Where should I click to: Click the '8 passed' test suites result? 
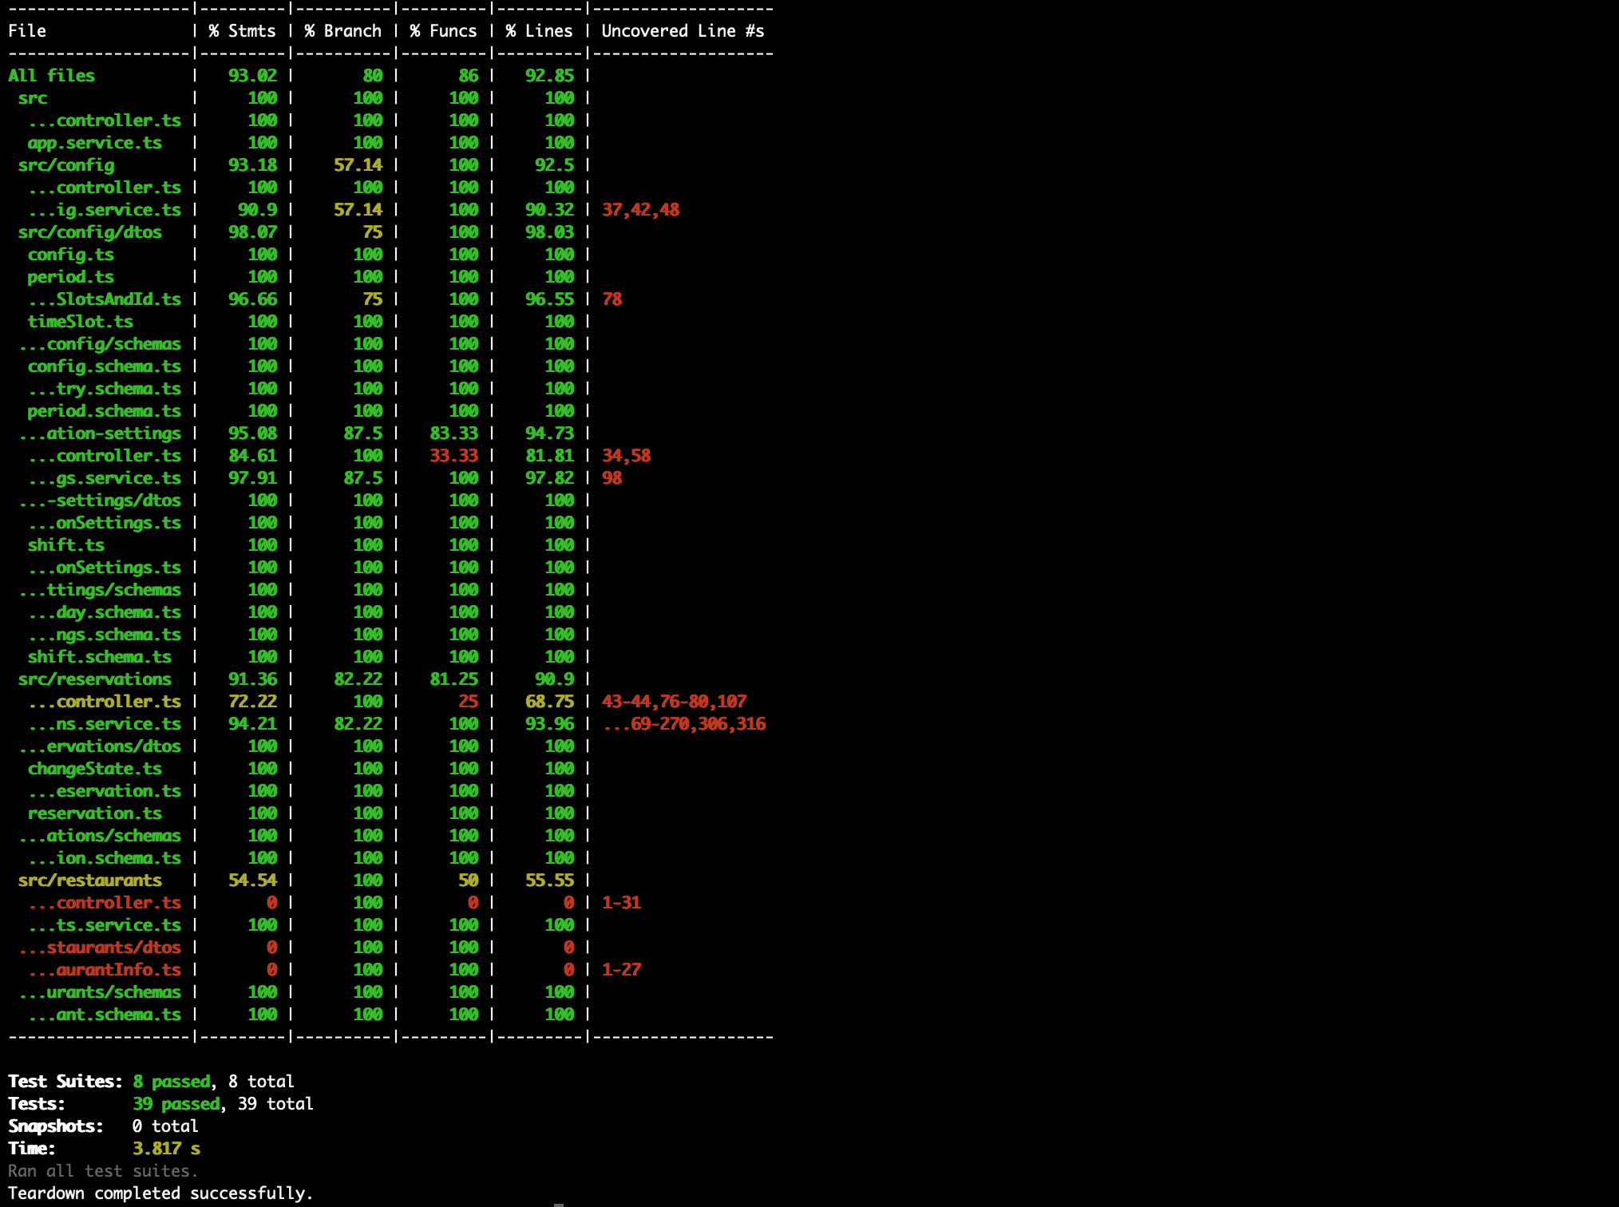pos(172,1082)
